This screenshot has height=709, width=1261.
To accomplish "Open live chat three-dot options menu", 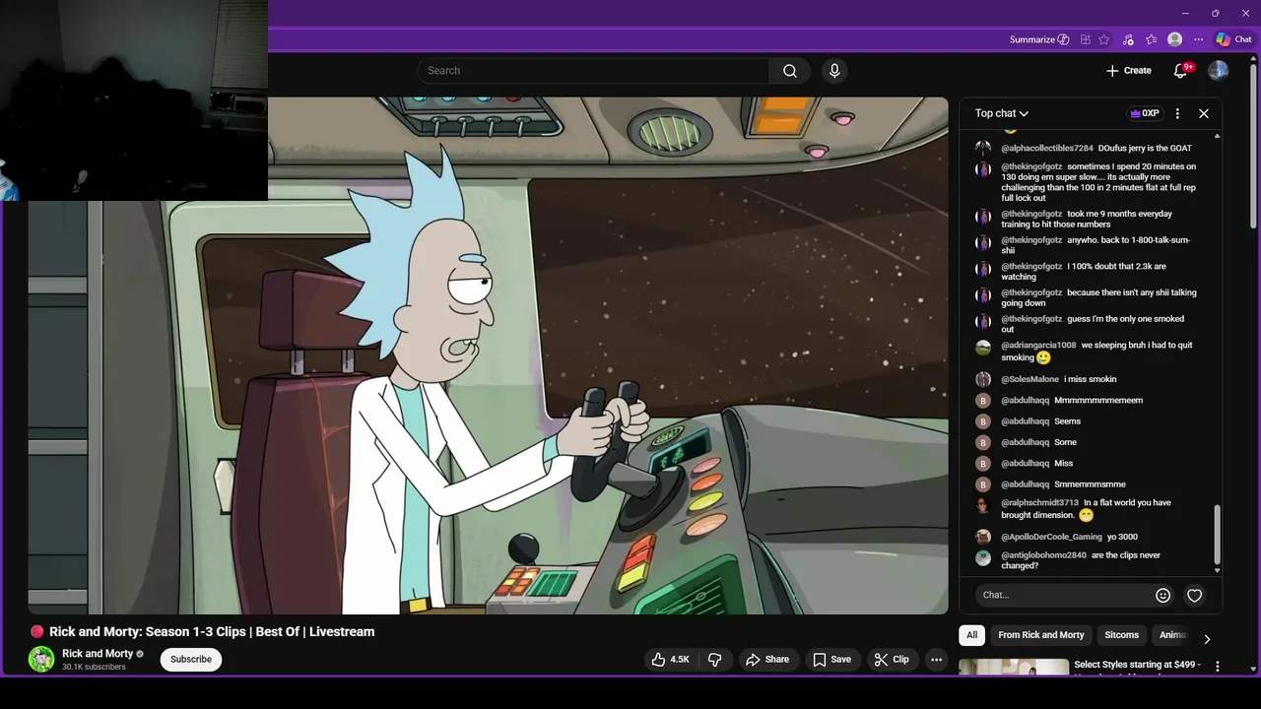I will pyautogui.click(x=1177, y=113).
